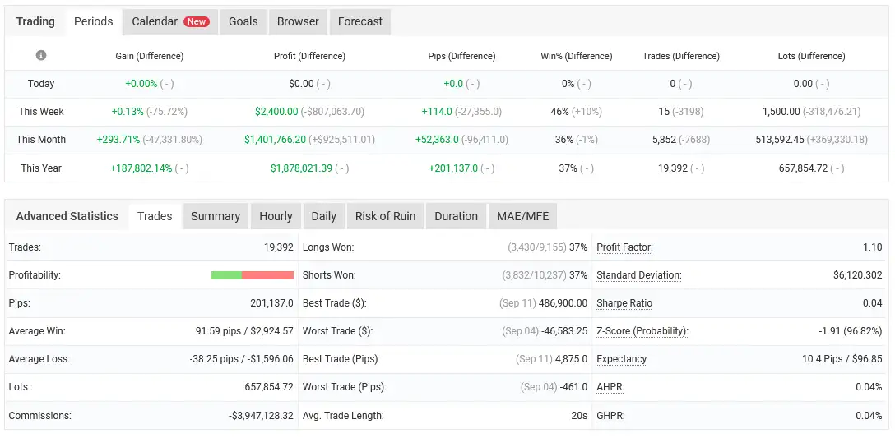The image size is (895, 438).
Task: Select the Daily statistics tab
Action: (x=323, y=216)
